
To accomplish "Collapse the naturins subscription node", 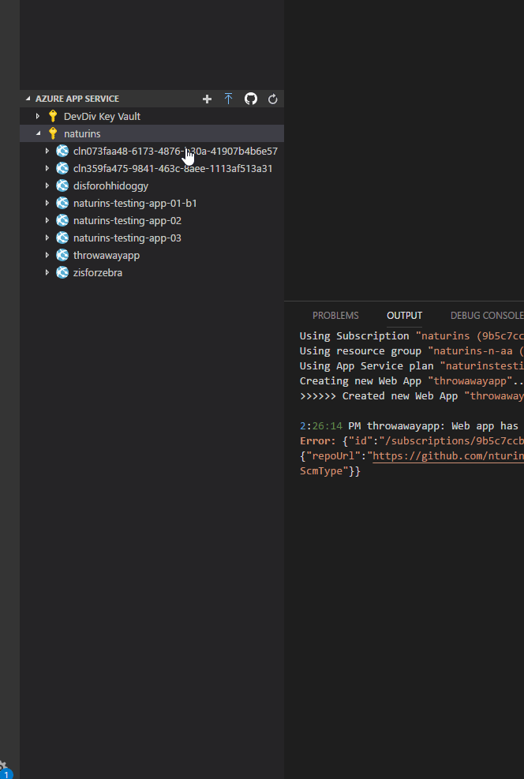I will [37, 133].
